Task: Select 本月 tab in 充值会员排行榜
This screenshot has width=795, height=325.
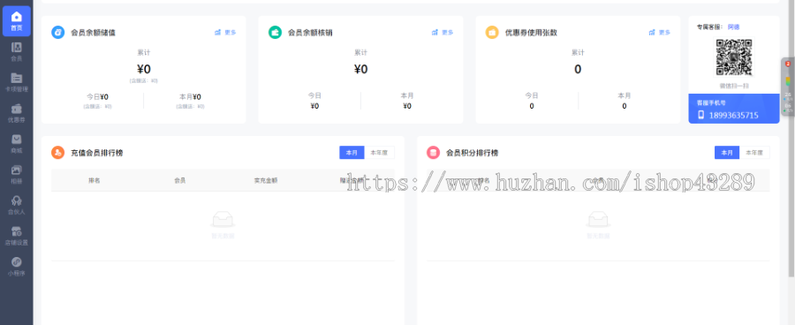Action: click(x=352, y=153)
